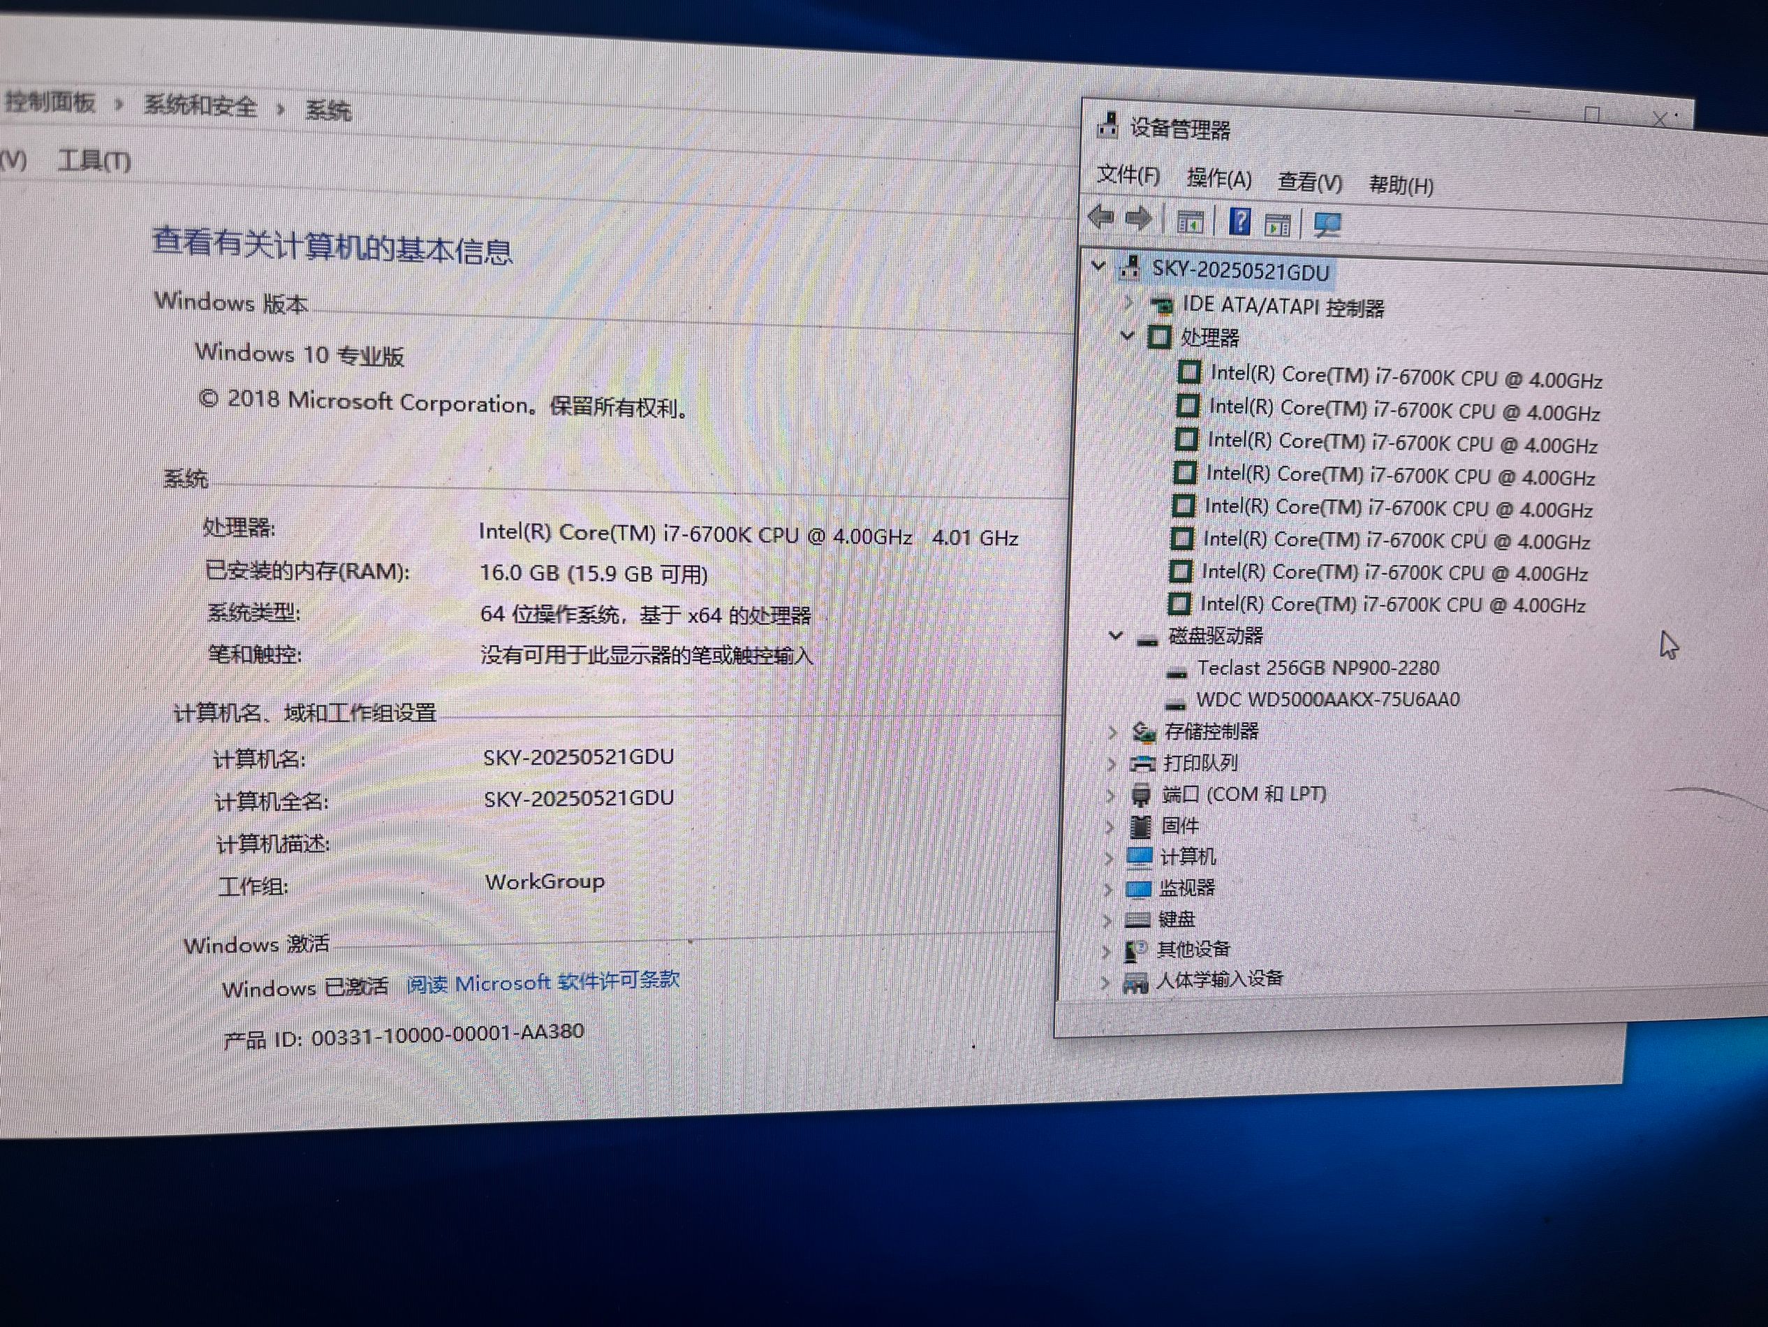Click the processor value with 4.01 GHz

748,535
